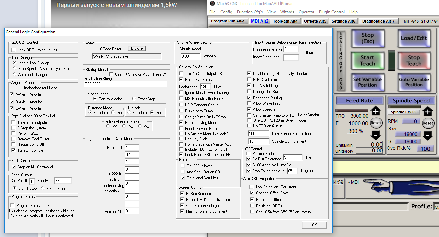439x237 pixels.
Task: Click the Spindle CW F5 button
Action: point(403,112)
